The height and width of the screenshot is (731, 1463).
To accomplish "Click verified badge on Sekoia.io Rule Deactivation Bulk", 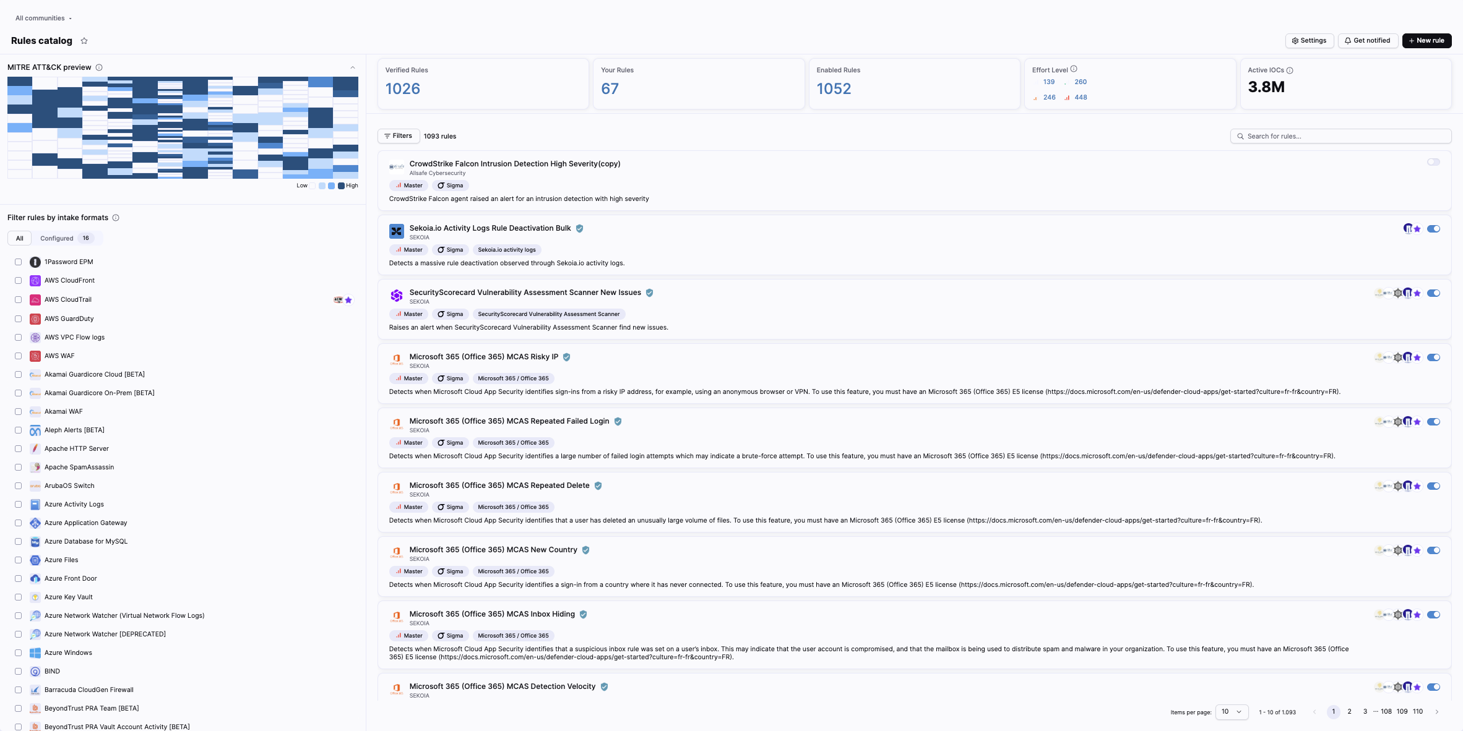I will [580, 228].
